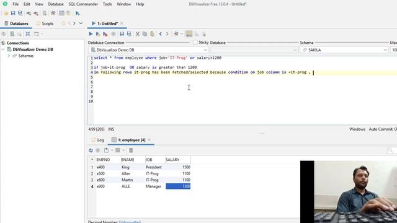
Task: Click the Open File folder icon in main toolbar
Action: coord(6,13)
